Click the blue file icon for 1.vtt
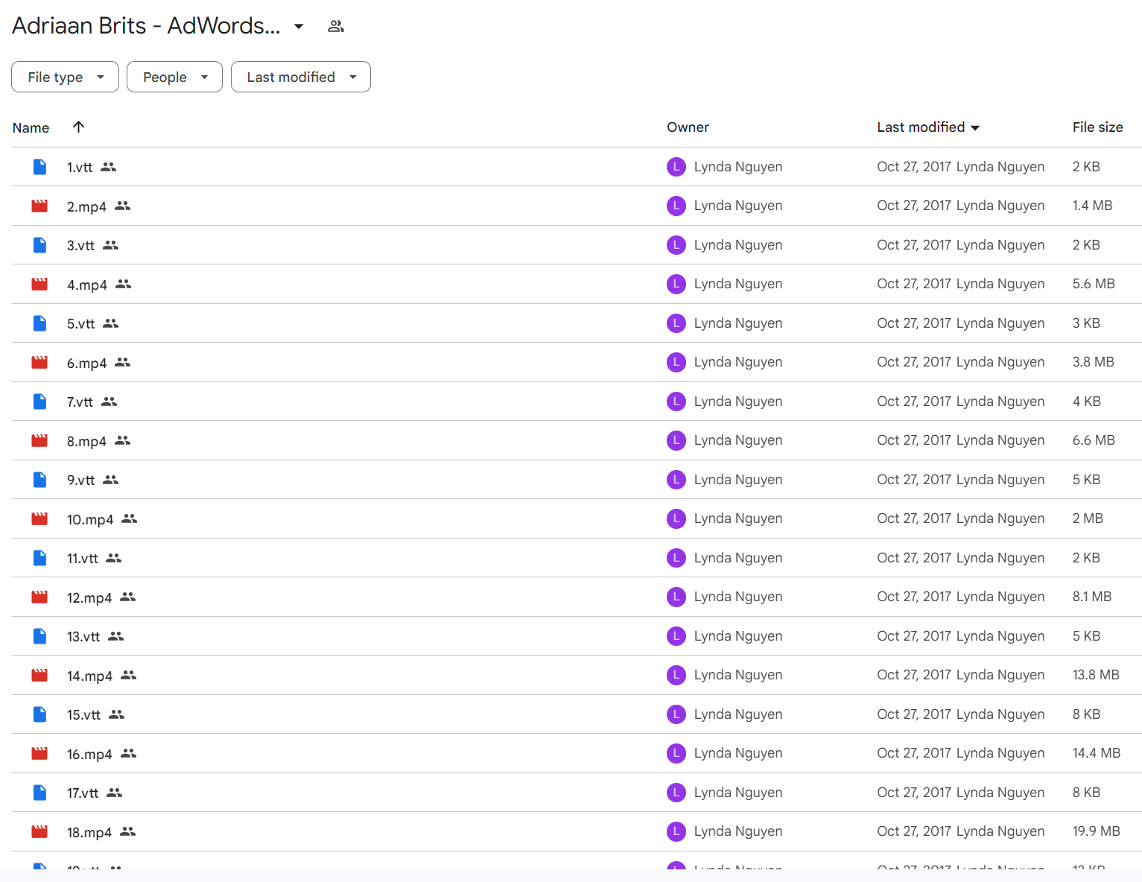Viewport: 1142px width, 882px height. click(39, 167)
